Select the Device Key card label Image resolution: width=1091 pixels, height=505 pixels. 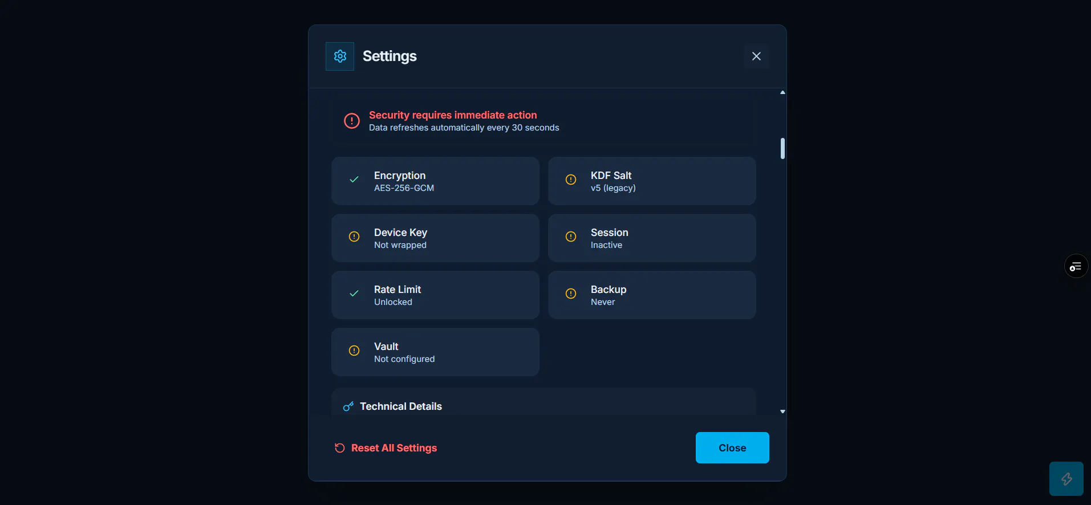[x=400, y=233]
